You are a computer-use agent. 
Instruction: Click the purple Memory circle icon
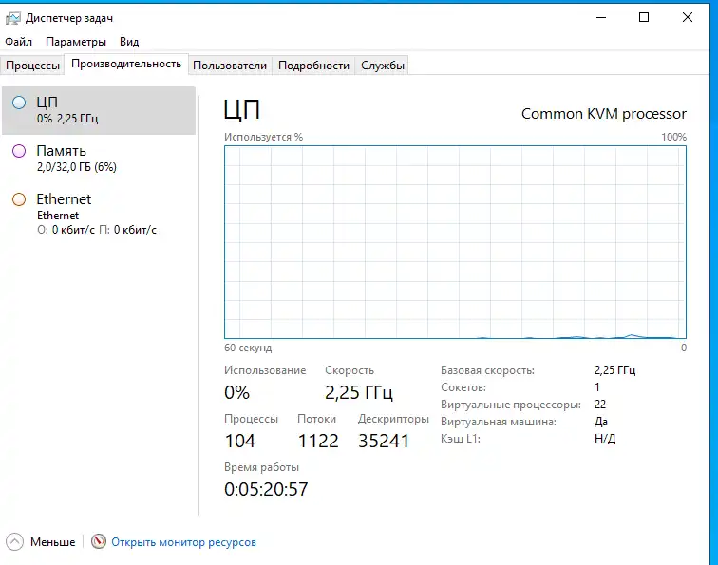[x=19, y=151]
